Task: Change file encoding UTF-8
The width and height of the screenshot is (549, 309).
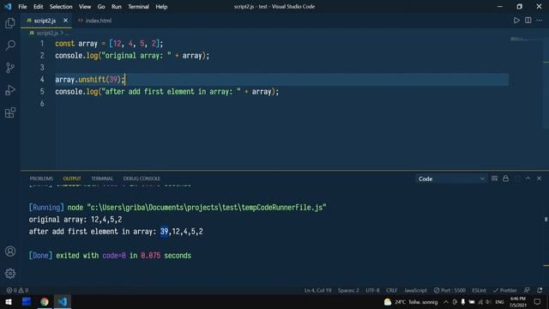Action: [372, 290]
